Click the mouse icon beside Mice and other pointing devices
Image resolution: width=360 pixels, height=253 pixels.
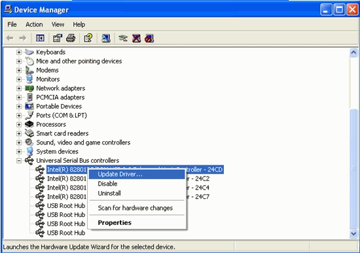click(29, 61)
